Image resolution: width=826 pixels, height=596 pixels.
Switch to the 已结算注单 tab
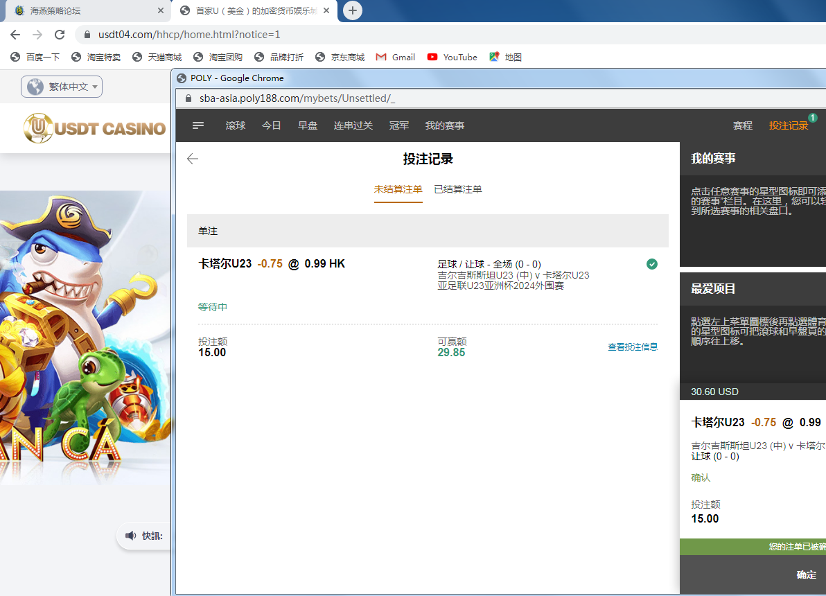pos(458,189)
